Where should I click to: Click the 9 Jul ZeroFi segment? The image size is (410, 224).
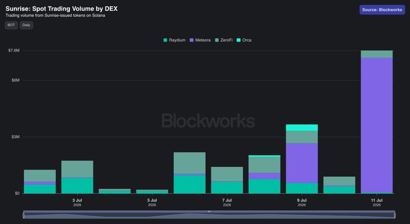(x=302, y=137)
